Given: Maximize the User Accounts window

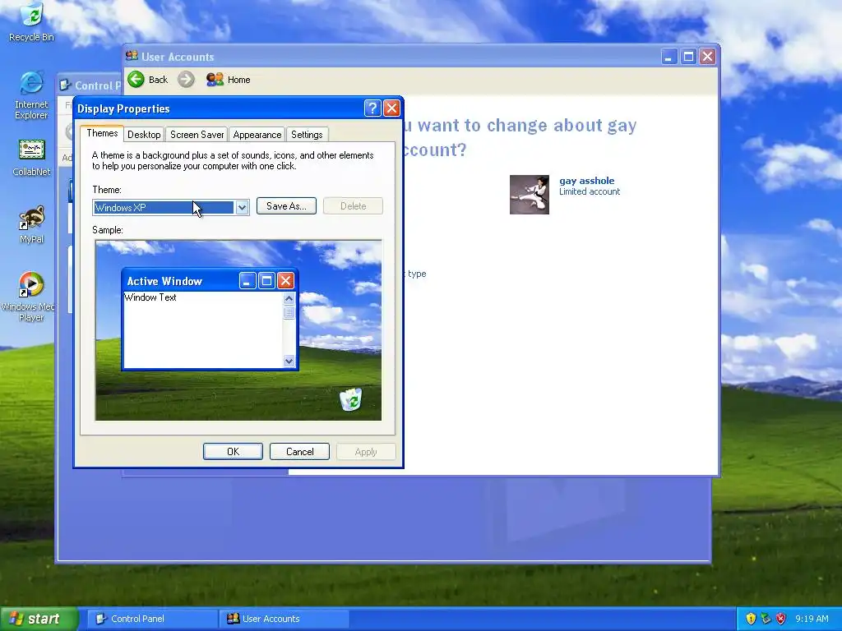Looking at the screenshot, I should pyautogui.click(x=688, y=57).
